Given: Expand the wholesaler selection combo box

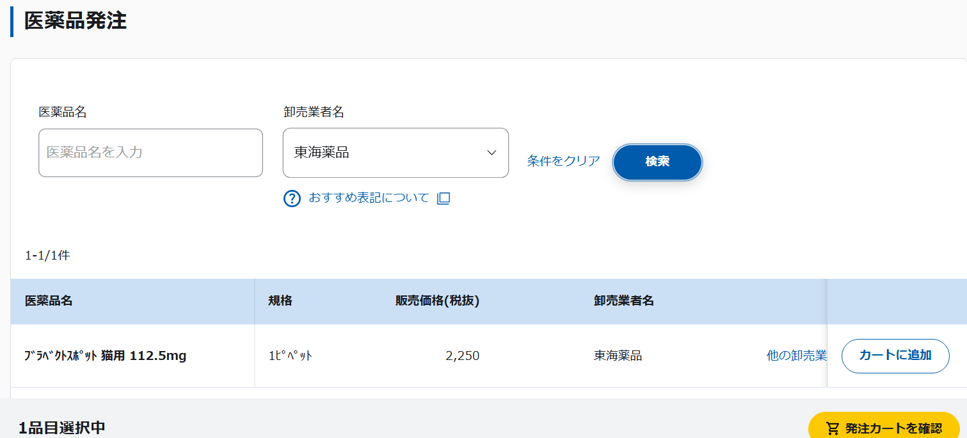Looking at the screenshot, I should [395, 153].
